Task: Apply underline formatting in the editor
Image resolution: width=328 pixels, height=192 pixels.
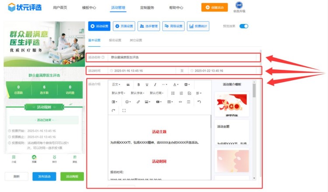Action: [x=147, y=84]
